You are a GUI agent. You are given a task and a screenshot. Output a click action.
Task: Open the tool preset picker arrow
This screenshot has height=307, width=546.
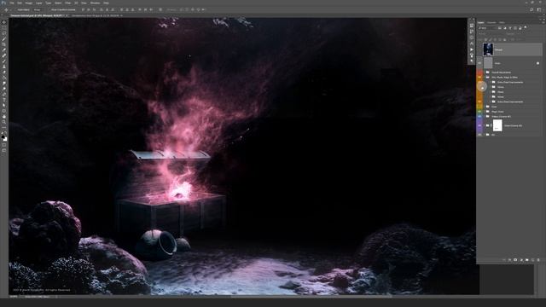[x=10, y=9]
